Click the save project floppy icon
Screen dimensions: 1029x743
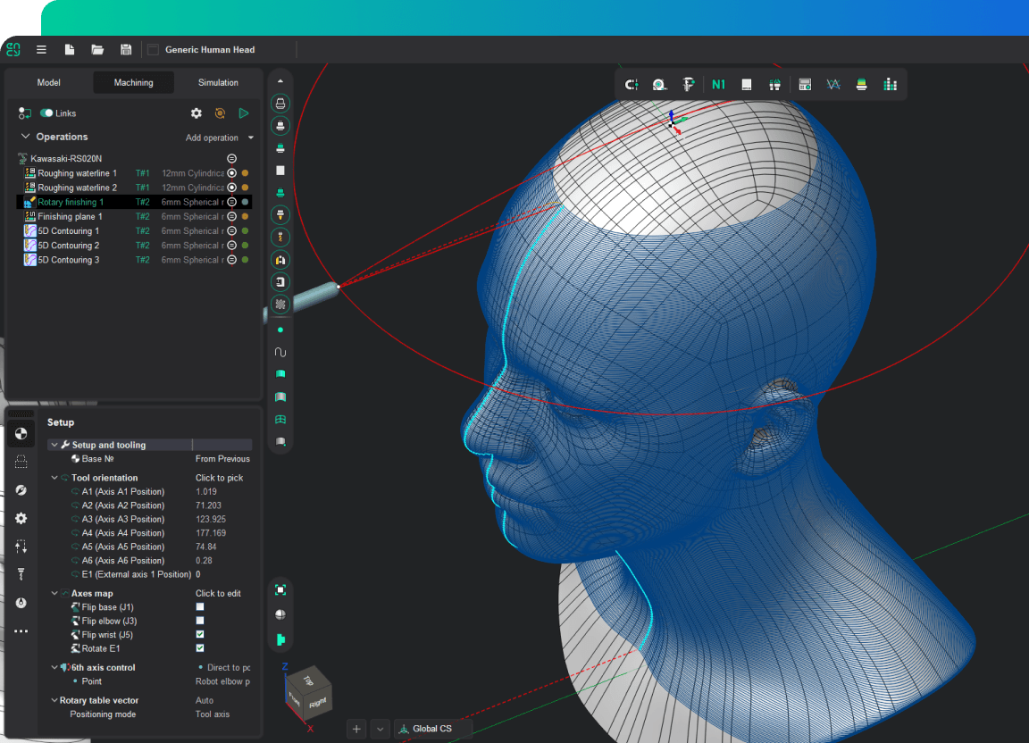[x=126, y=50]
